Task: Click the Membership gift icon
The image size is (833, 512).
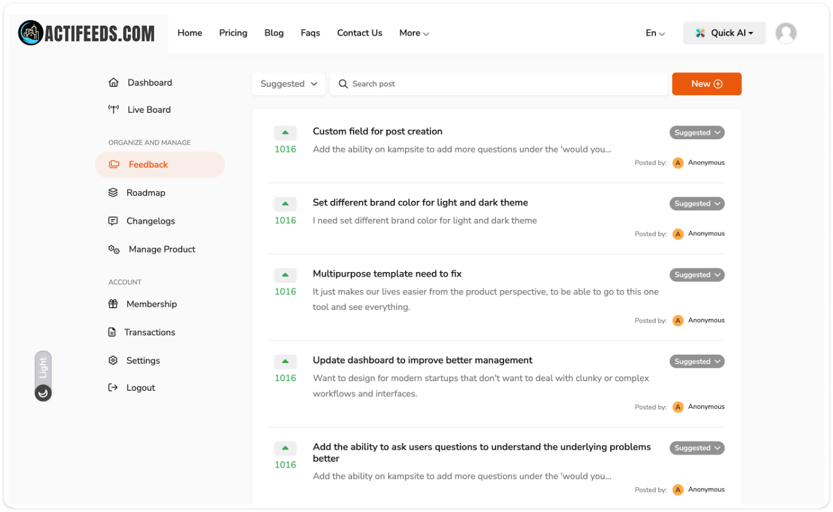Action: [x=113, y=305]
